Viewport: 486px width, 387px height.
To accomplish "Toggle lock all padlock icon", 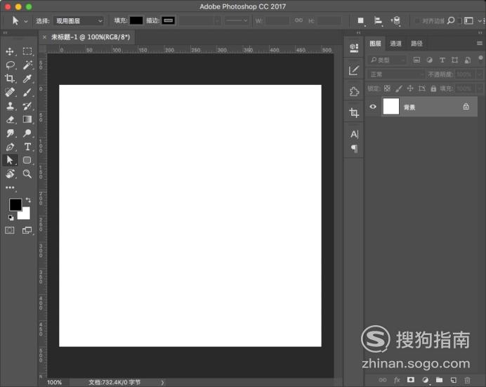I will click(x=433, y=88).
